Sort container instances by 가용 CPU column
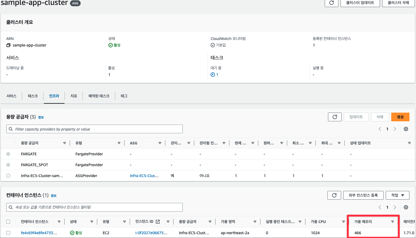 344,222
